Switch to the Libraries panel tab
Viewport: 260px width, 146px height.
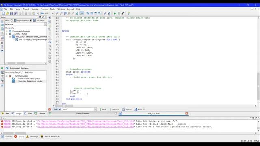pos(40,114)
